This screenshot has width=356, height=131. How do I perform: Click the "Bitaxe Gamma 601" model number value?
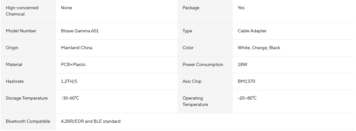pos(80,31)
